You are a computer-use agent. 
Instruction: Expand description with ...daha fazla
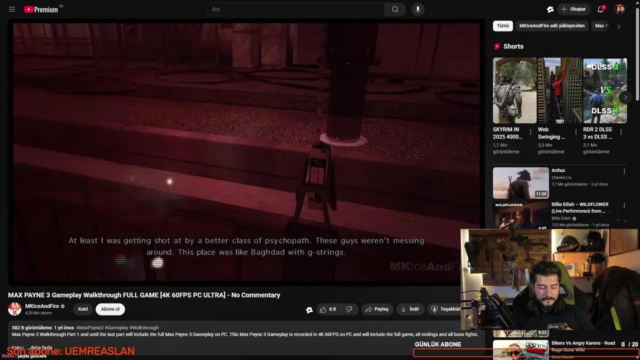(39, 347)
